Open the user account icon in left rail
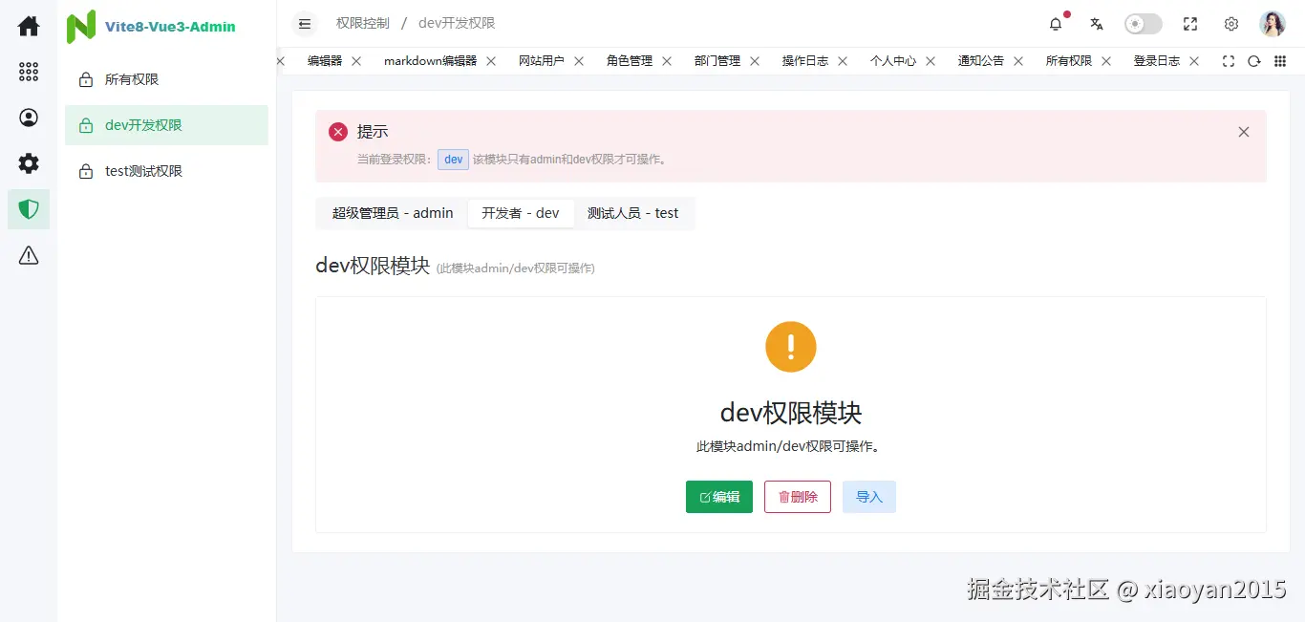 pos(29,118)
